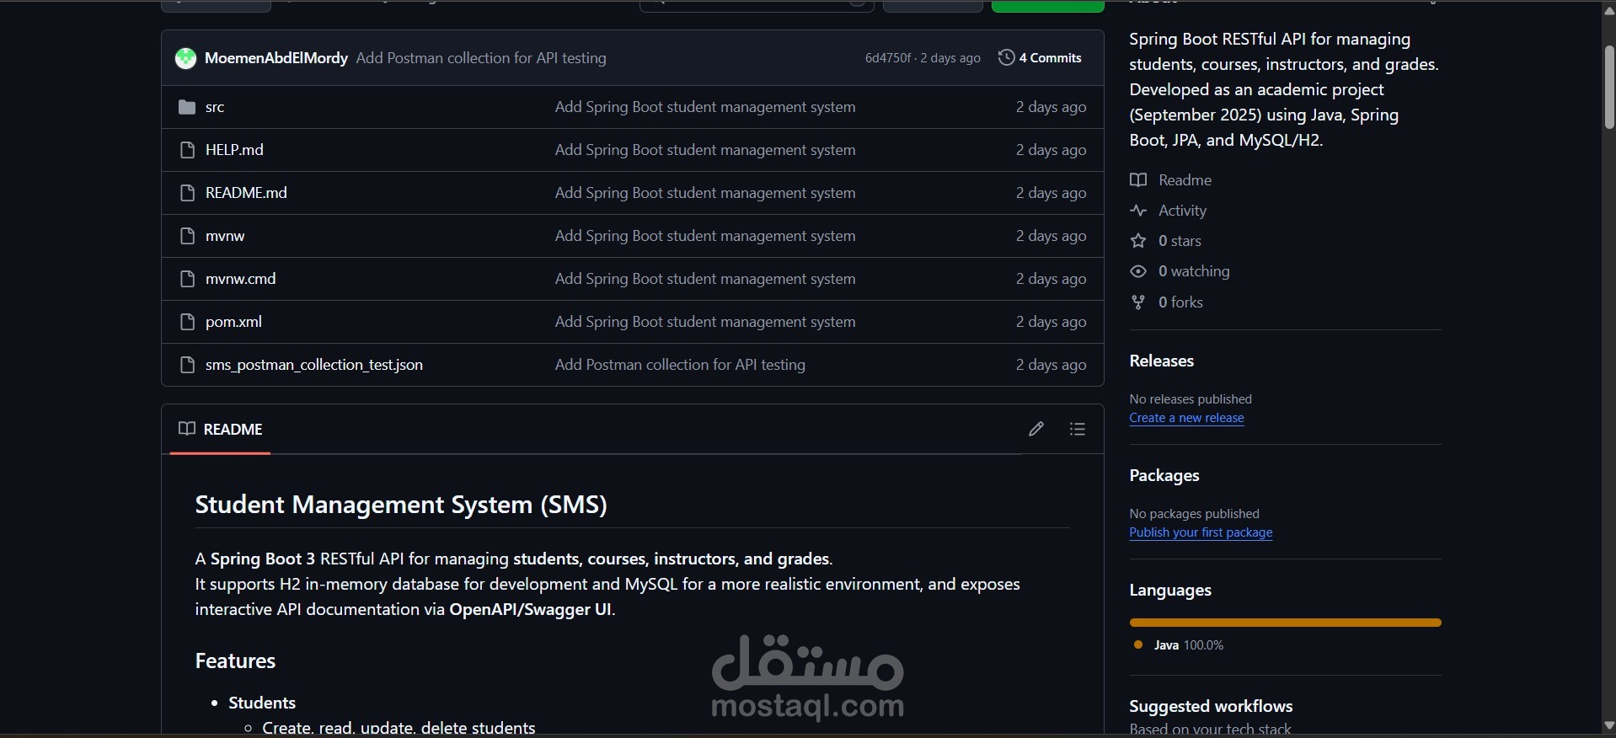Click the book icon beside README tab
The height and width of the screenshot is (738, 1616).
pos(187,429)
